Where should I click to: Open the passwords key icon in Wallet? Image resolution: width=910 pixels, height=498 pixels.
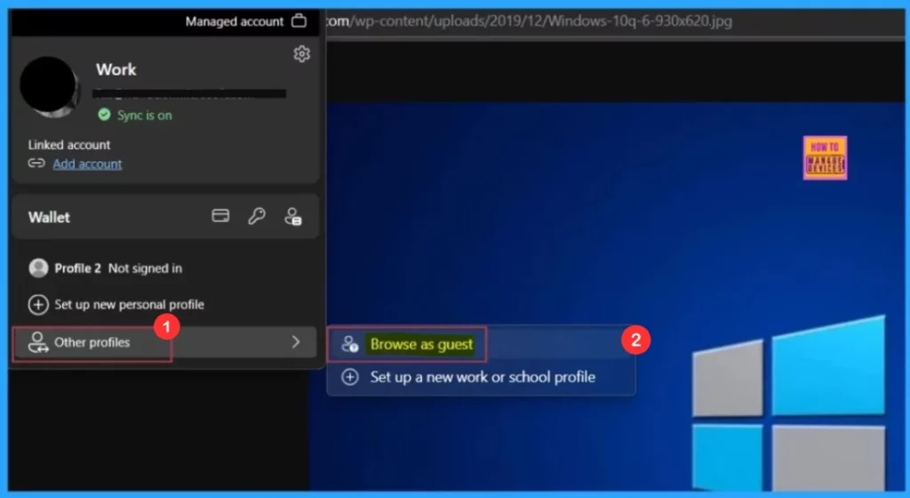(257, 217)
